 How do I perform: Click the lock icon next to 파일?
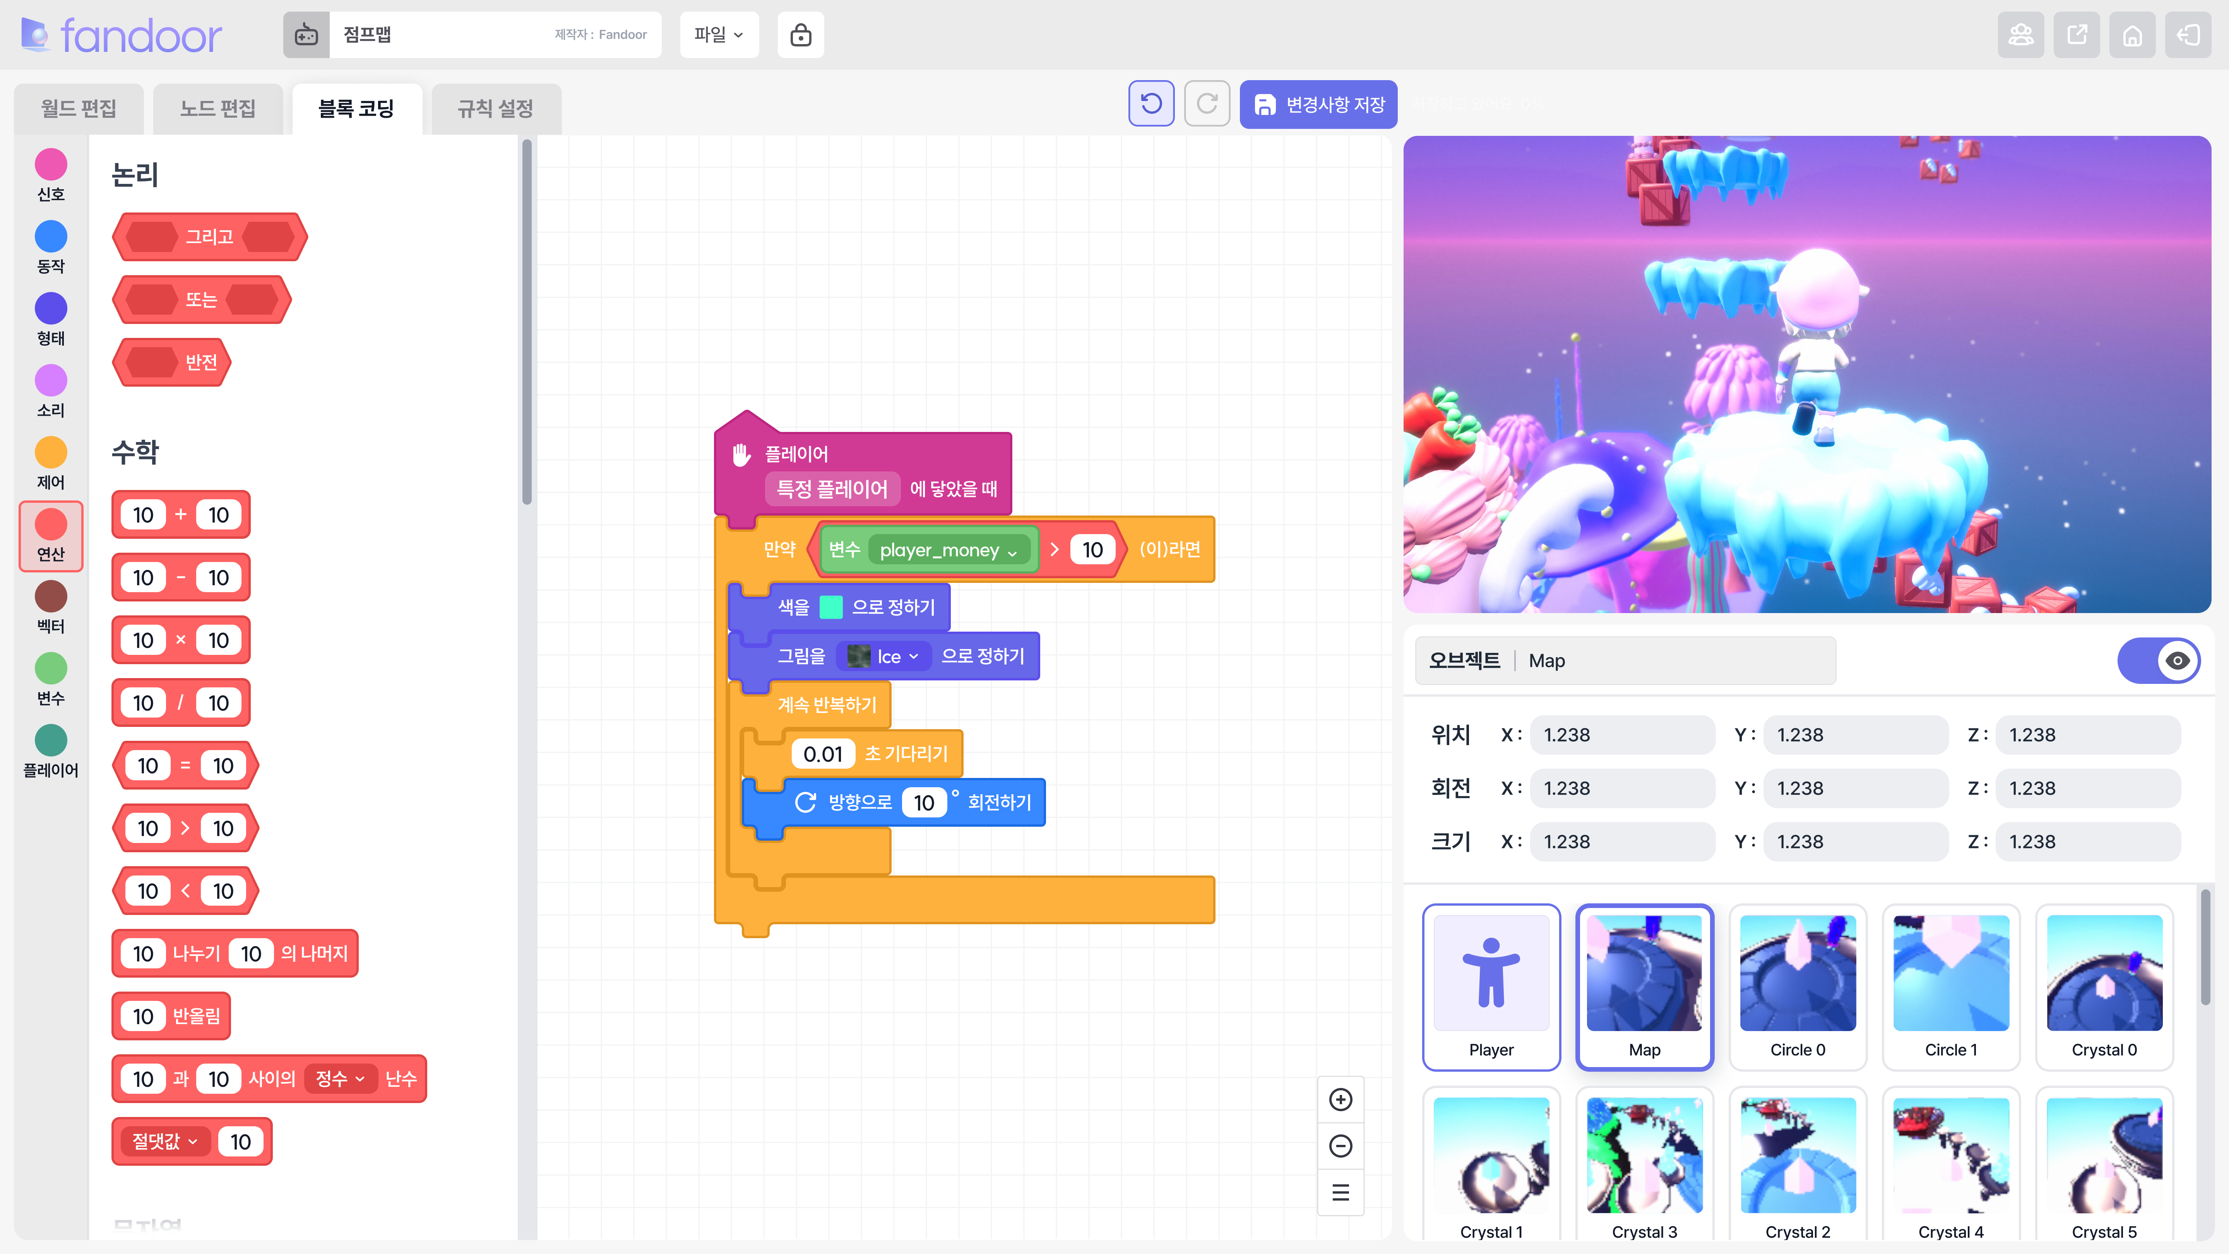pos(799,34)
